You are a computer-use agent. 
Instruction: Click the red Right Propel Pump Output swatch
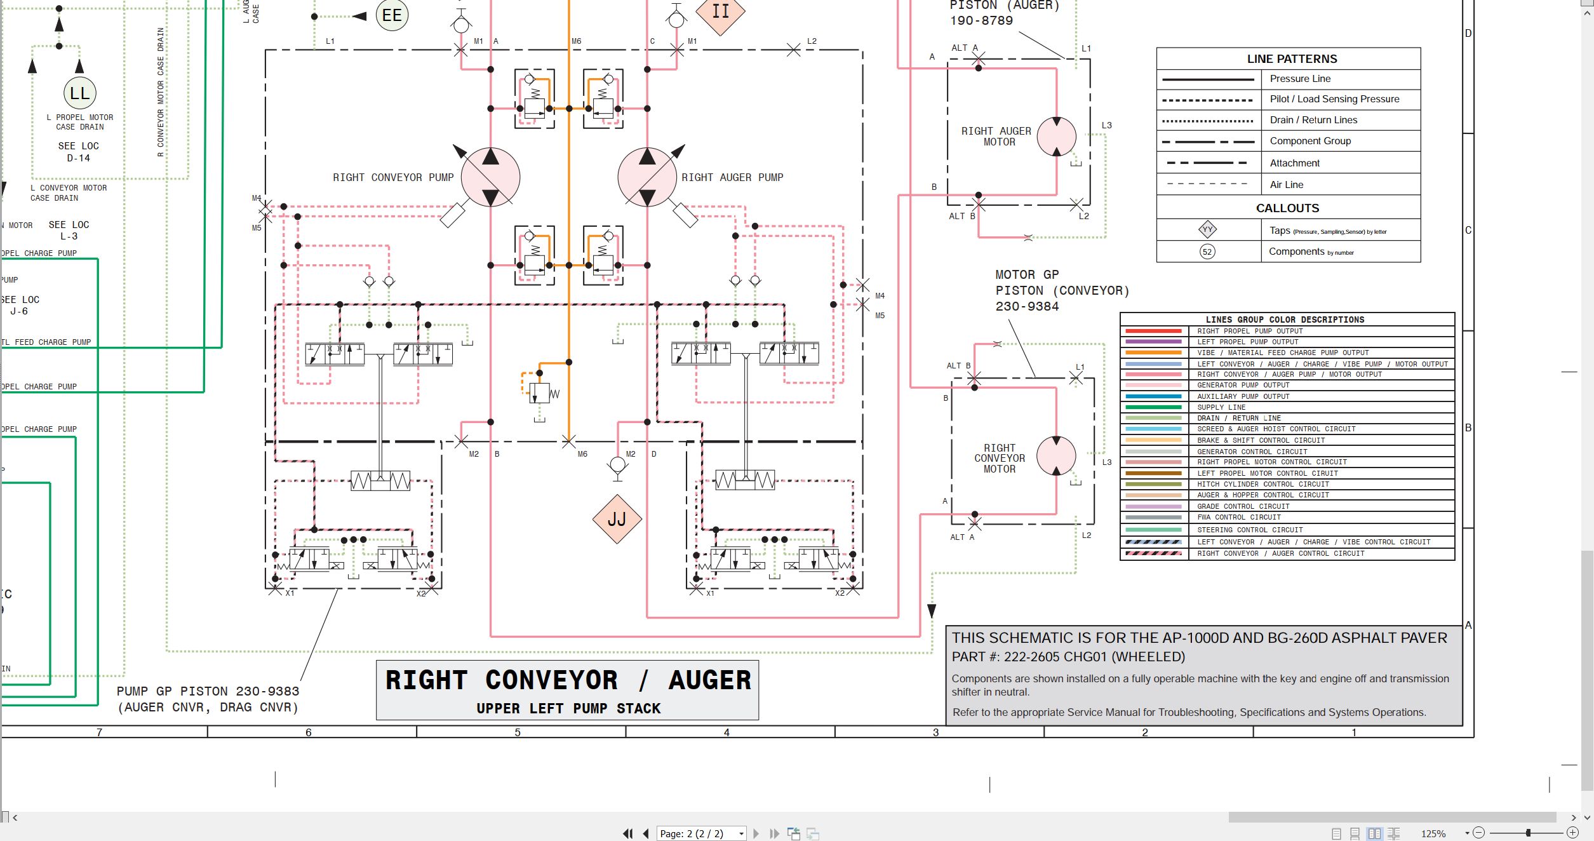pos(1153,331)
